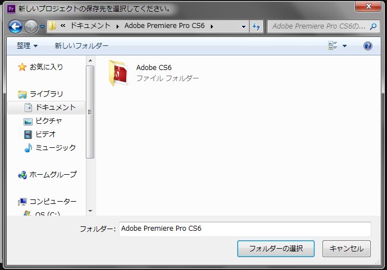Click the ホームグループ network icon
Viewport: 387px width, 270px height.
pyautogui.click(x=22, y=175)
